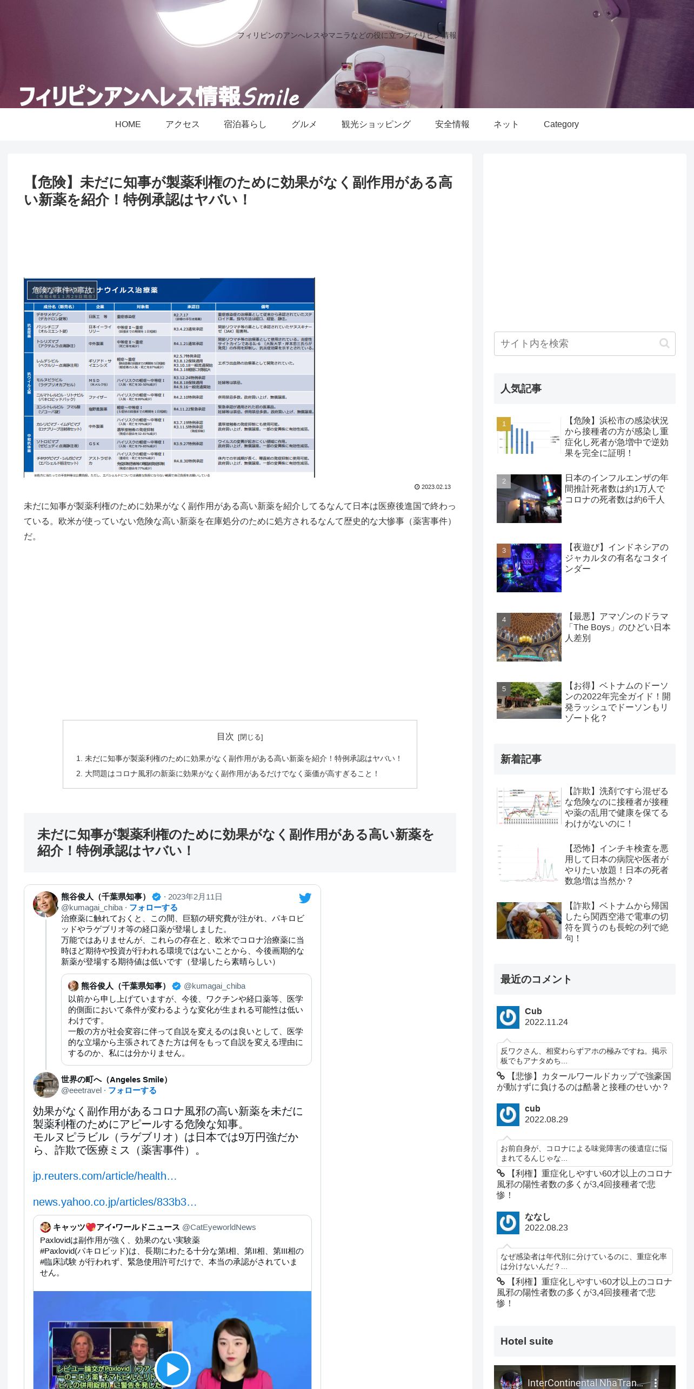
Task: Open popular article 1 thumbnail bar chart
Action: 529,435
